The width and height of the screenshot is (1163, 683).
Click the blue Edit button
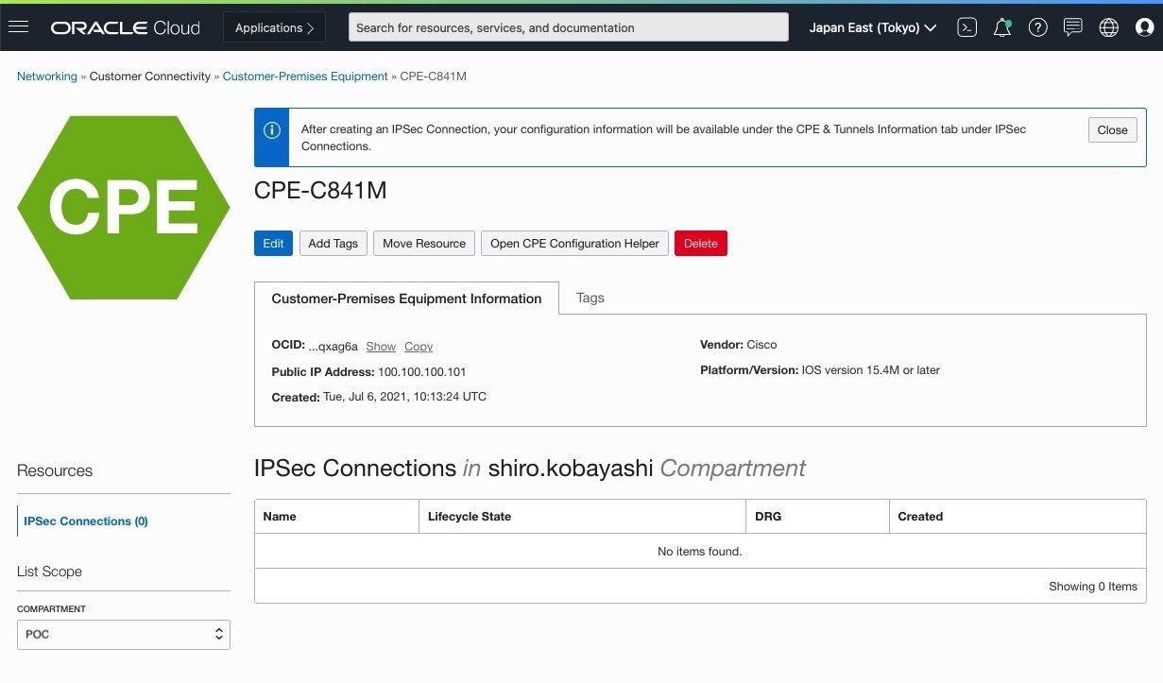273,243
